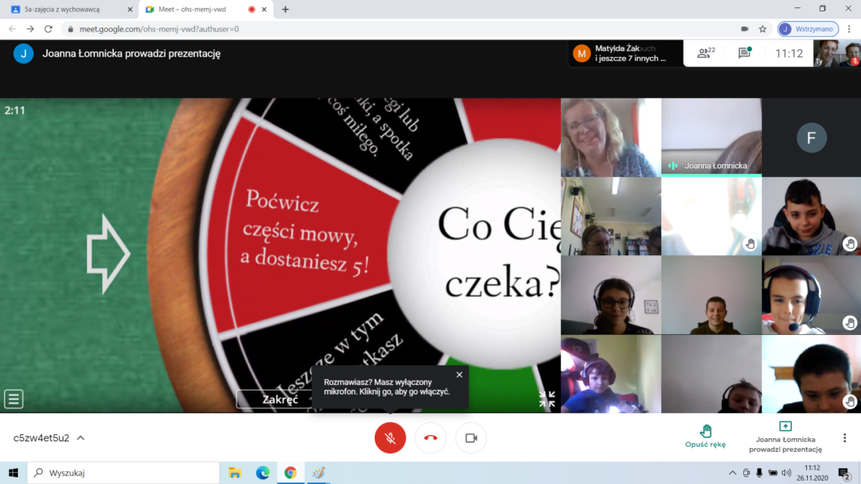This screenshot has width=861, height=484.
Task: Select the F avatar participant tile
Action: [812, 137]
